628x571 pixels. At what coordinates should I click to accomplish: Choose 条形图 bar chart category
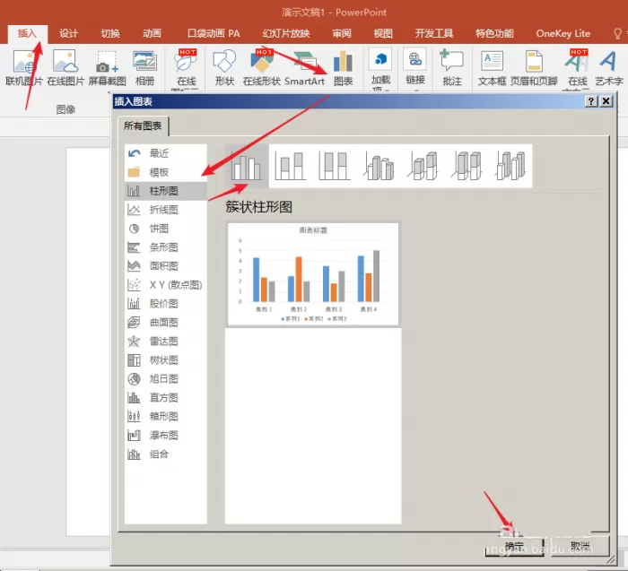pyautogui.click(x=166, y=247)
